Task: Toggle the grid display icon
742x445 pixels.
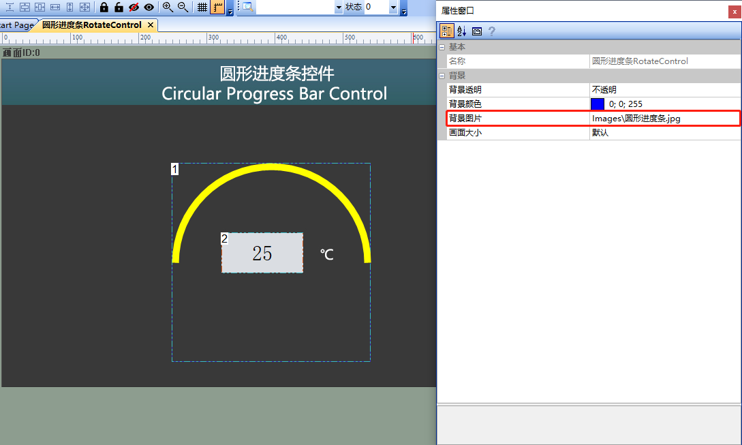Action: click(x=202, y=7)
